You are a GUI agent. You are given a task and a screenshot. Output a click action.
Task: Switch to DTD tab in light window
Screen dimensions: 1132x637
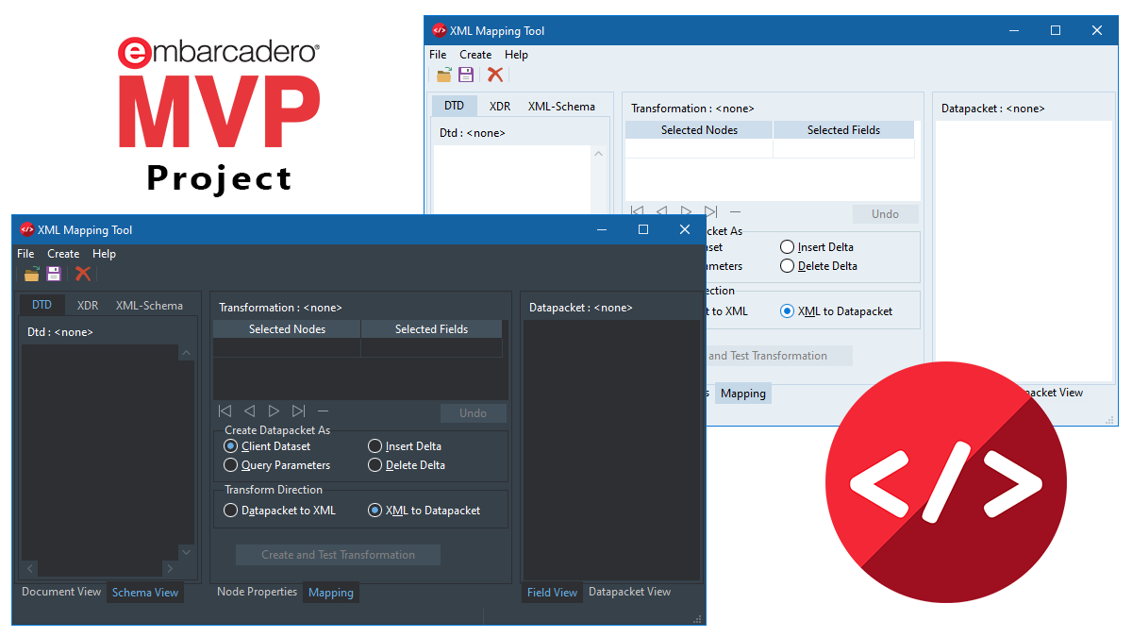click(x=454, y=106)
